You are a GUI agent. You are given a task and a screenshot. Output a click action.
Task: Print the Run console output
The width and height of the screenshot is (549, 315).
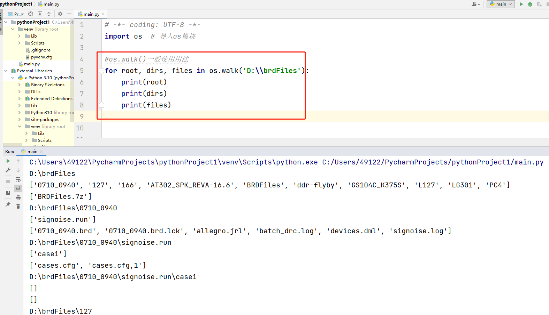pyautogui.click(x=18, y=197)
